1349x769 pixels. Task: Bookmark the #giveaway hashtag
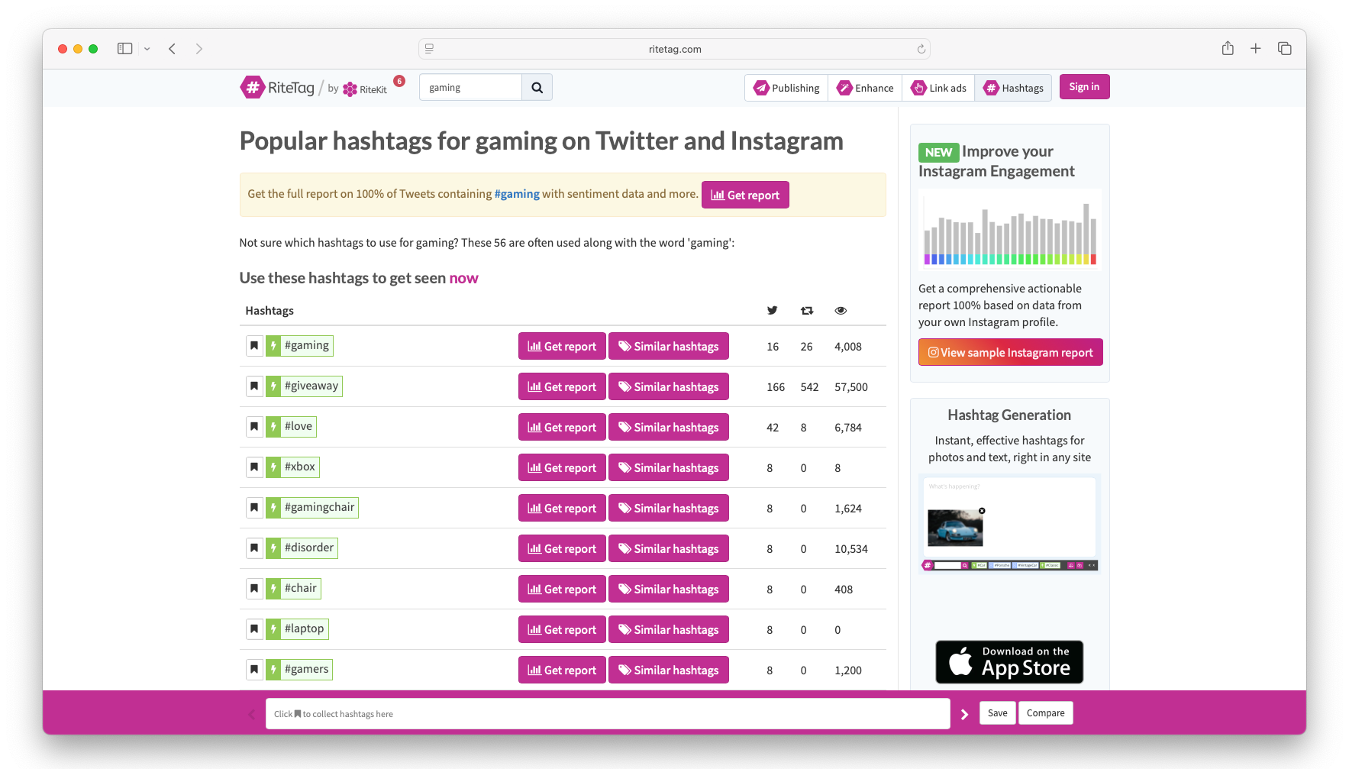[254, 386]
